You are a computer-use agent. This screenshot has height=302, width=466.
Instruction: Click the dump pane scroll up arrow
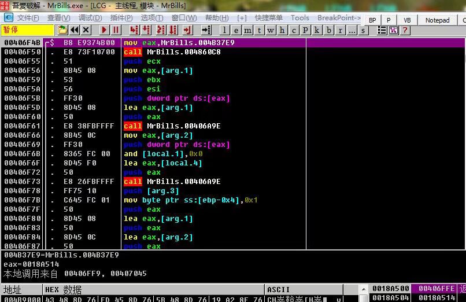tap(363, 289)
